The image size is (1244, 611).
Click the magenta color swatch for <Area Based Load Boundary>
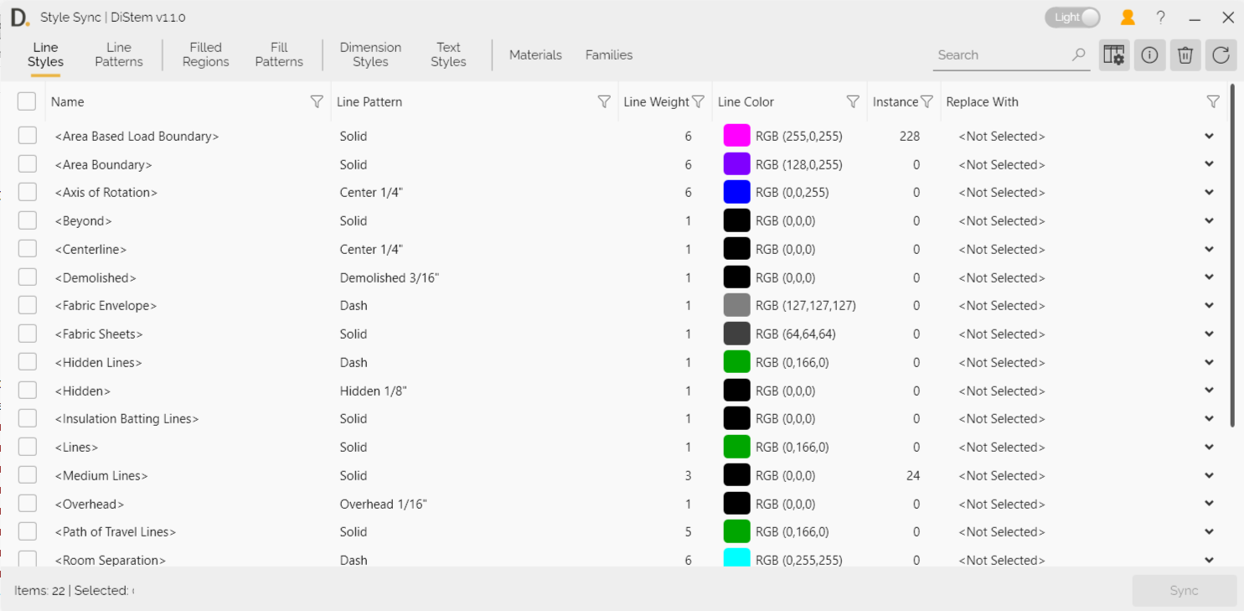[x=736, y=135]
